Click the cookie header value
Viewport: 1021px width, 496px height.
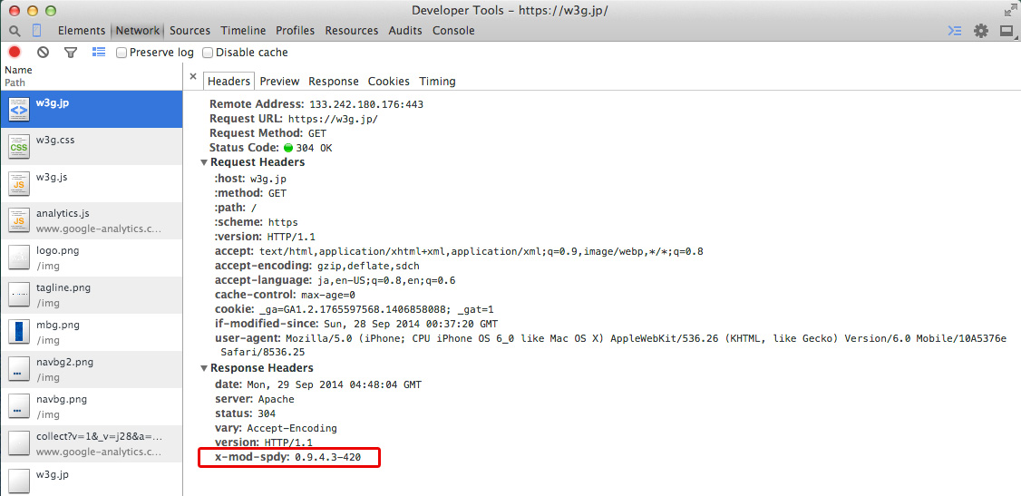coord(375,309)
